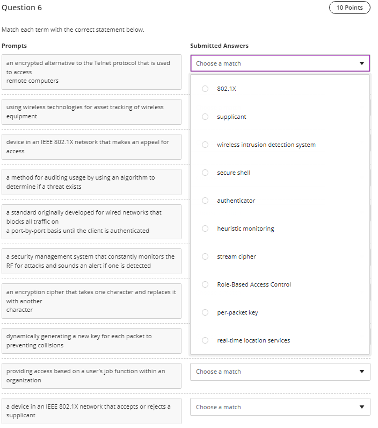Select wireless intrusion detection system option

205,145
